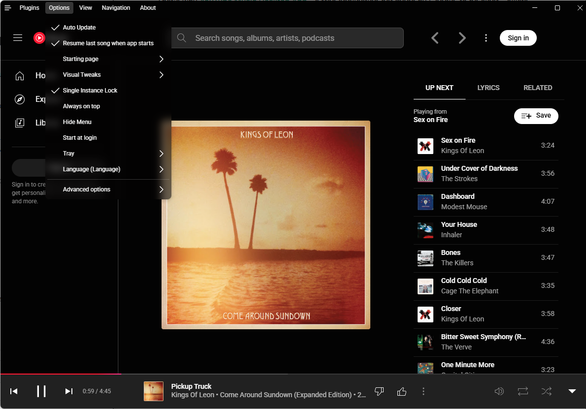
Task: Like the song Pickup Truck
Action: point(402,391)
